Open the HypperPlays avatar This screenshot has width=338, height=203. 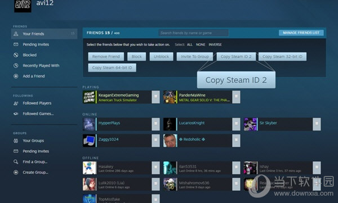coord(89,124)
